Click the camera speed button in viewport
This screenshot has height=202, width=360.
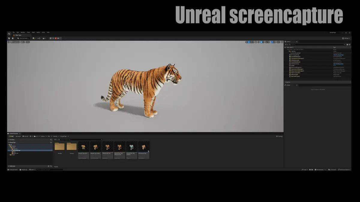[x=278, y=42]
